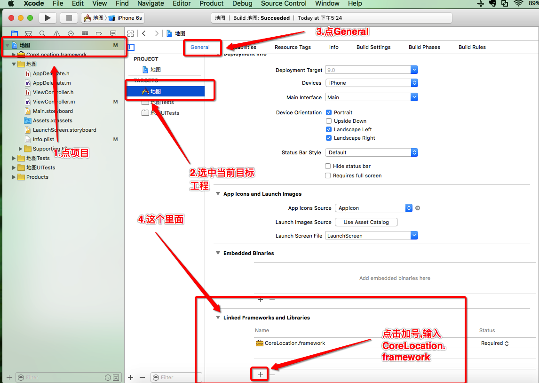Remove selected target with minus
This screenshot has height=383, width=539.
pyautogui.click(x=143, y=377)
